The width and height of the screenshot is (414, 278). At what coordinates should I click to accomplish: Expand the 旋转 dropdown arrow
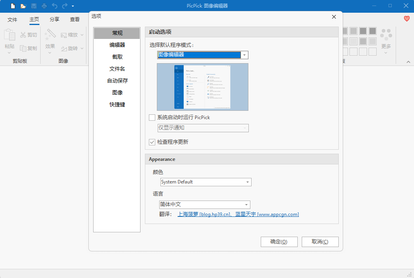[x=82, y=48]
